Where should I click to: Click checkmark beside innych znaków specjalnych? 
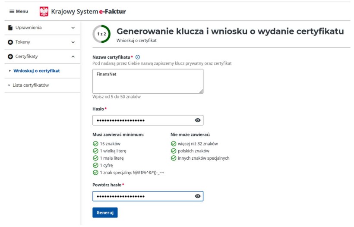click(x=174, y=158)
